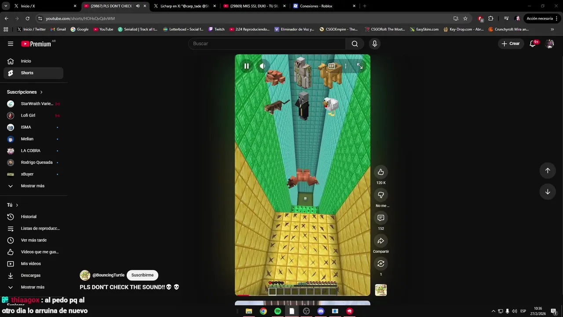The height and width of the screenshot is (317, 563).
Task: Open Mis videos in sidebar
Action: [x=33, y=264]
